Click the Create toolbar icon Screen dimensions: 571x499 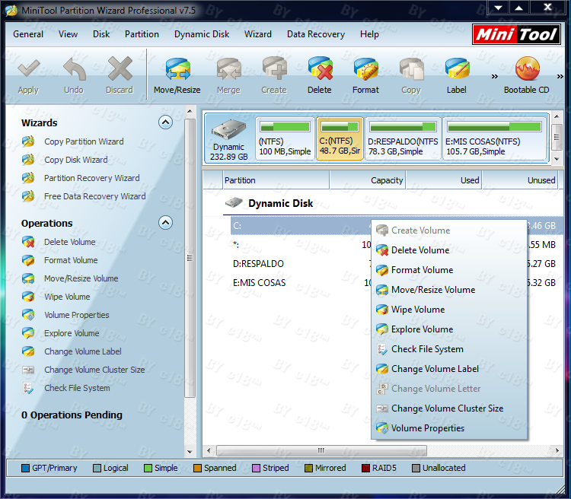coord(274,68)
